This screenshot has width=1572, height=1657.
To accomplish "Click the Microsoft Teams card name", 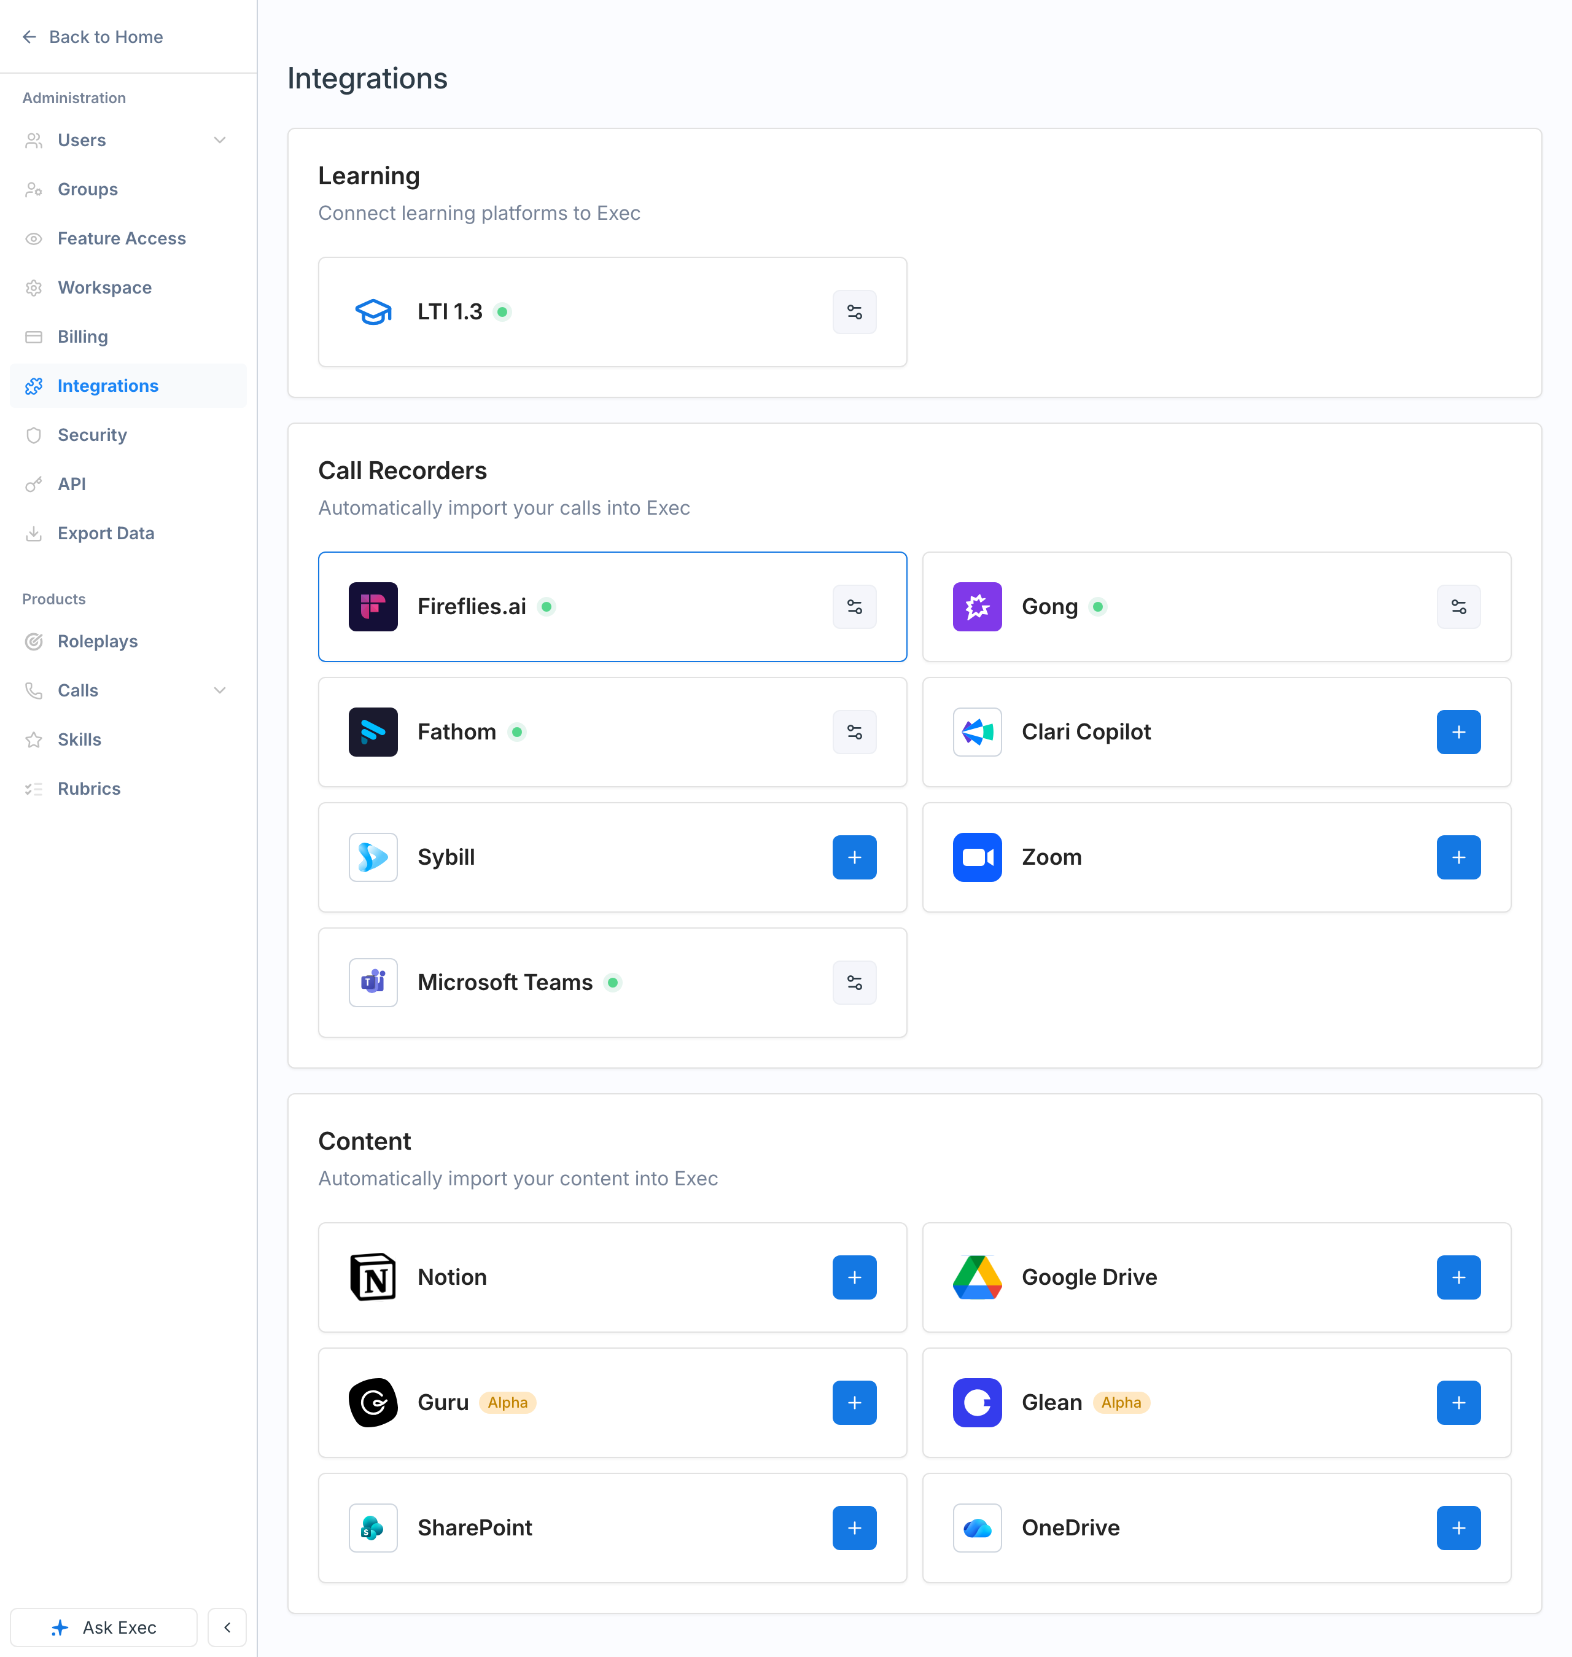I will pyautogui.click(x=505, y=982).
